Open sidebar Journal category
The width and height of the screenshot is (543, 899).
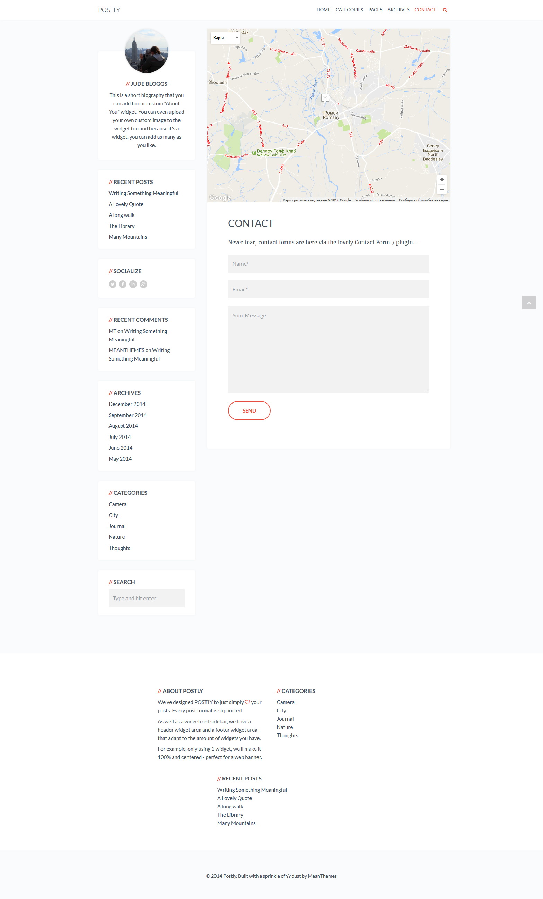point(117,526)
